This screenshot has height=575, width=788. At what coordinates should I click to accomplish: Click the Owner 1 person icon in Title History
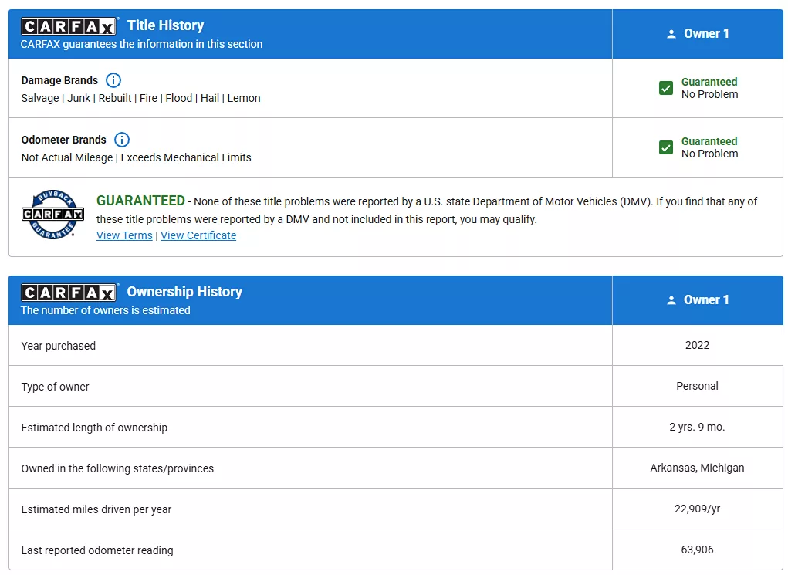671,34
